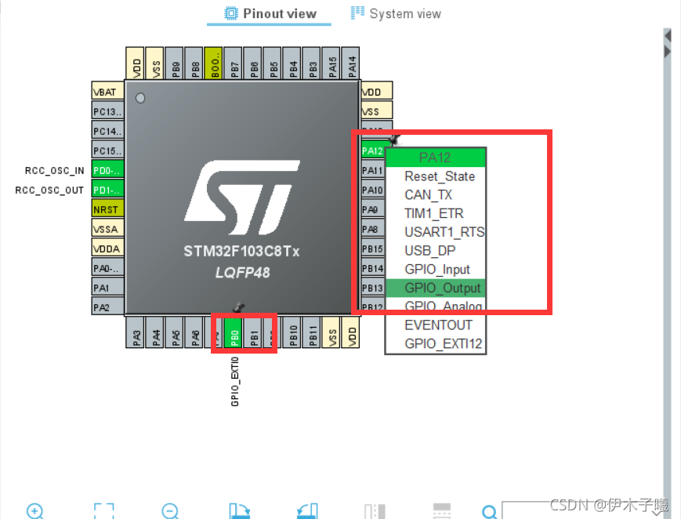
Task: Click the green PA12 pin
Action: (x=373, y=151)
